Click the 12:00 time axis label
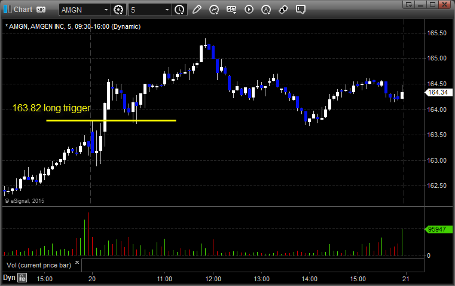455x286 pixels. (213, 279)
